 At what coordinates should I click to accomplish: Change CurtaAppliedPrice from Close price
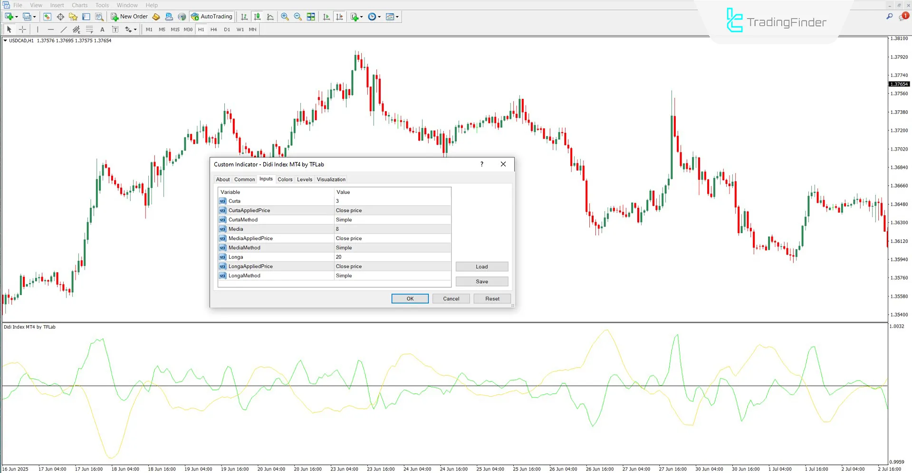click(393, 210)
